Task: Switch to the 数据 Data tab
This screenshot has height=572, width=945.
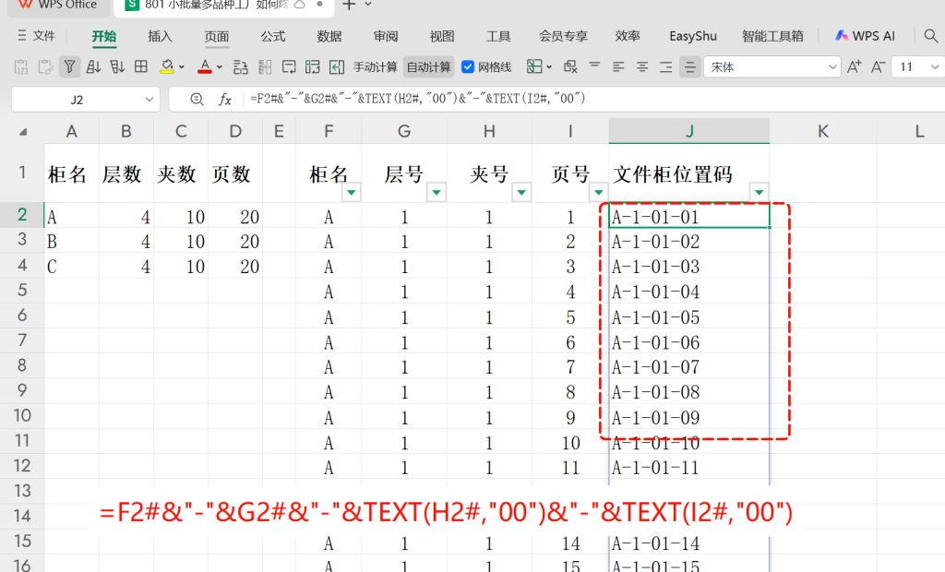Action: (329, 36)
